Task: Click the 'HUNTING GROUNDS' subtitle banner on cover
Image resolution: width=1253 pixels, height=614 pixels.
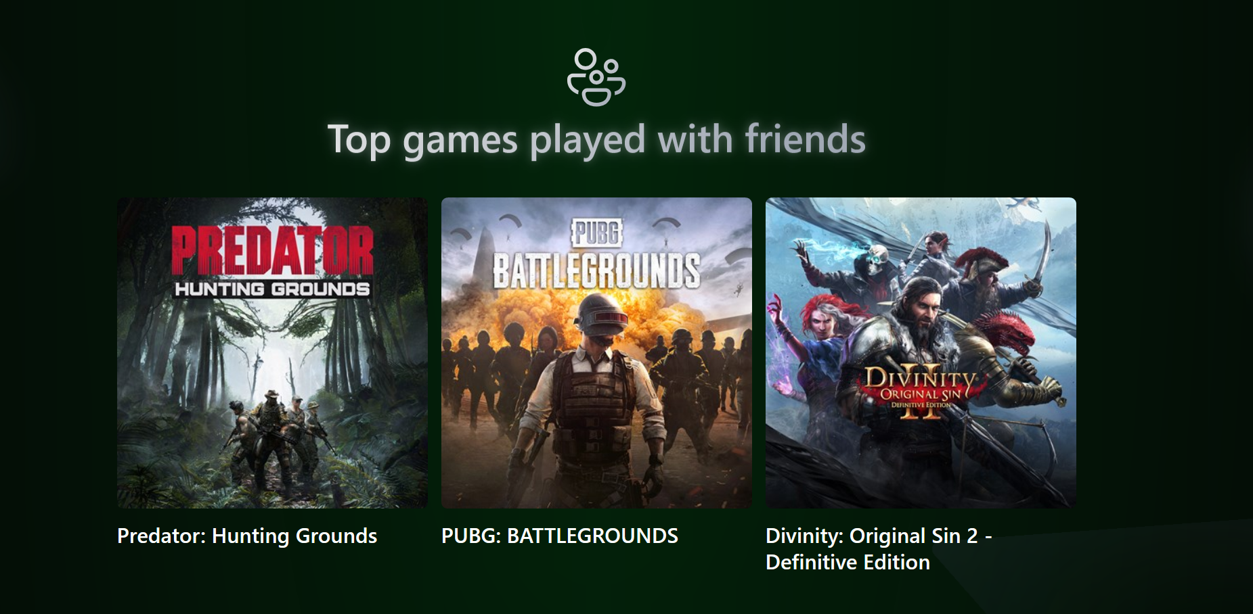Action: click(x=272, y=289)
